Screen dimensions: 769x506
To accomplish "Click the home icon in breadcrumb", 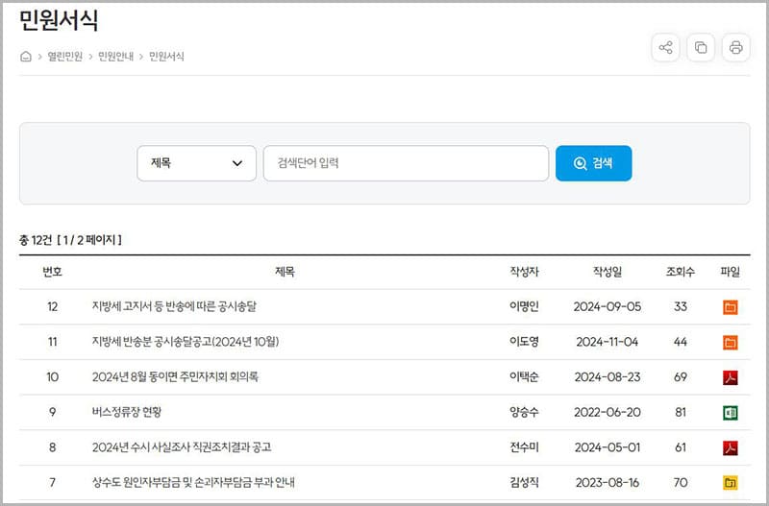I will coord(26,57).
